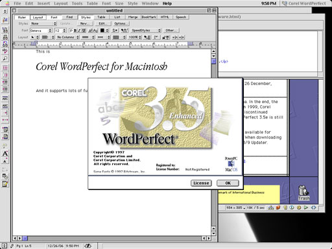Image resolution: width=332 pixels, height=249 pixels.
Task: Open the font size 12 dropdown
Action: click(x=60, y=30)
